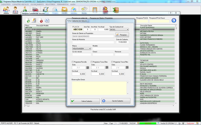Click the green add-vehicle icon in search window

point(28,21)
